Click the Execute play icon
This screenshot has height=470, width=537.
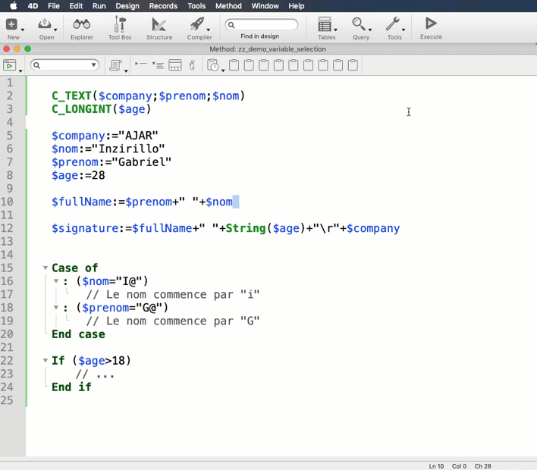[431, 23]
